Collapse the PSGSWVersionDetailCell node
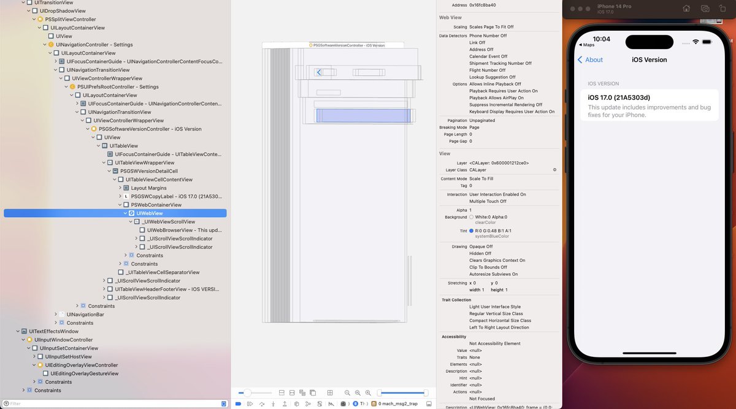Screen dimensions: 736x409 tap(109, 171)
